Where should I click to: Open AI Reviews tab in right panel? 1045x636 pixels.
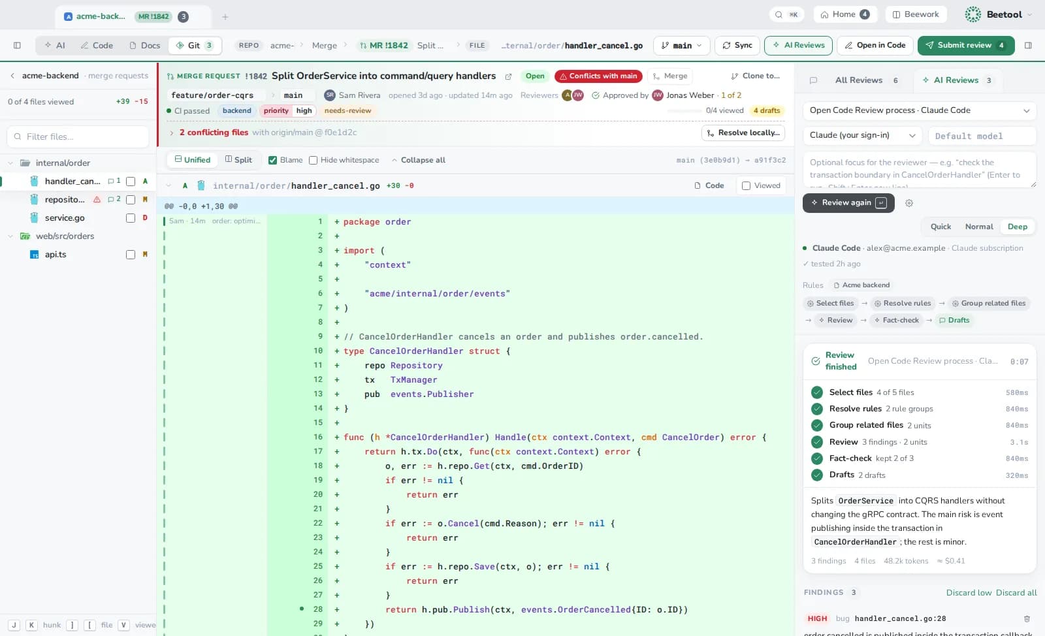[957, 80]
